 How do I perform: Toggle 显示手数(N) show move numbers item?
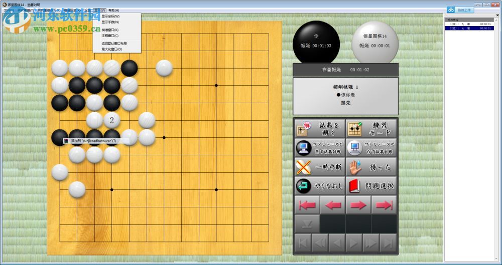coord(117,22)
